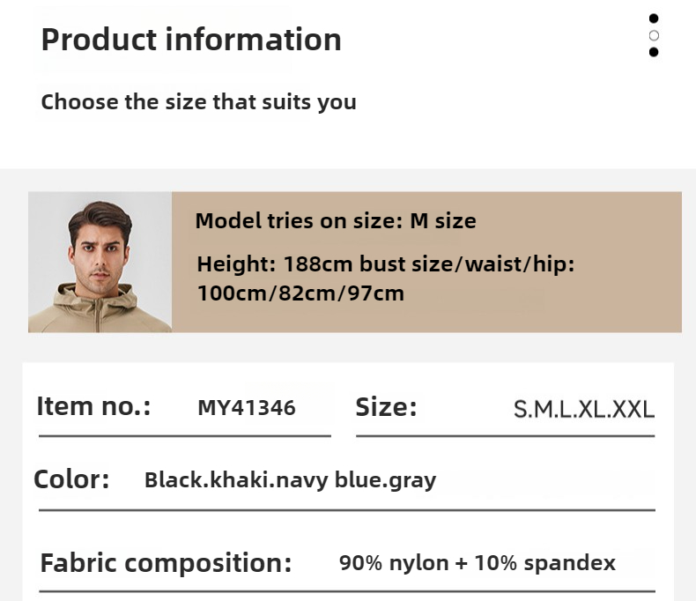This screenshot has width=696, height=601.
Task: Open the model photo thumbnail
Action: [x=100, y=262]
